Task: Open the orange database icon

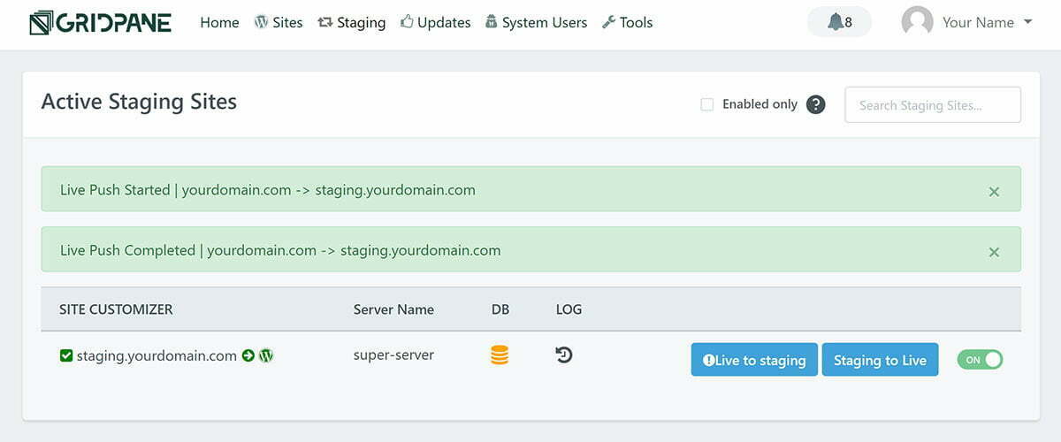Action: pos(500,356)
